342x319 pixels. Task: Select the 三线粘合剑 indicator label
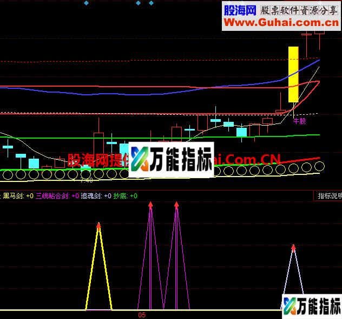(57, 196)
